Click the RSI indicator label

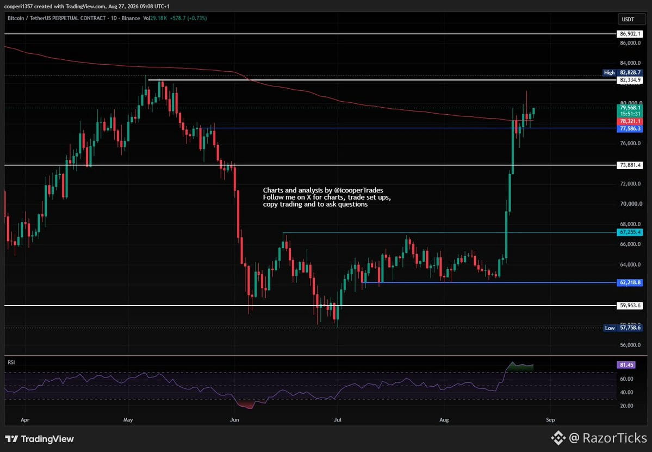point(11,362)
